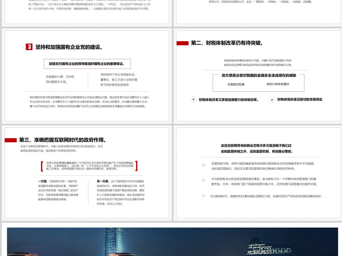The image size is (342, 256).
Task: Click the red bar beside 第二 heading
Action: (x=182, y=43)
